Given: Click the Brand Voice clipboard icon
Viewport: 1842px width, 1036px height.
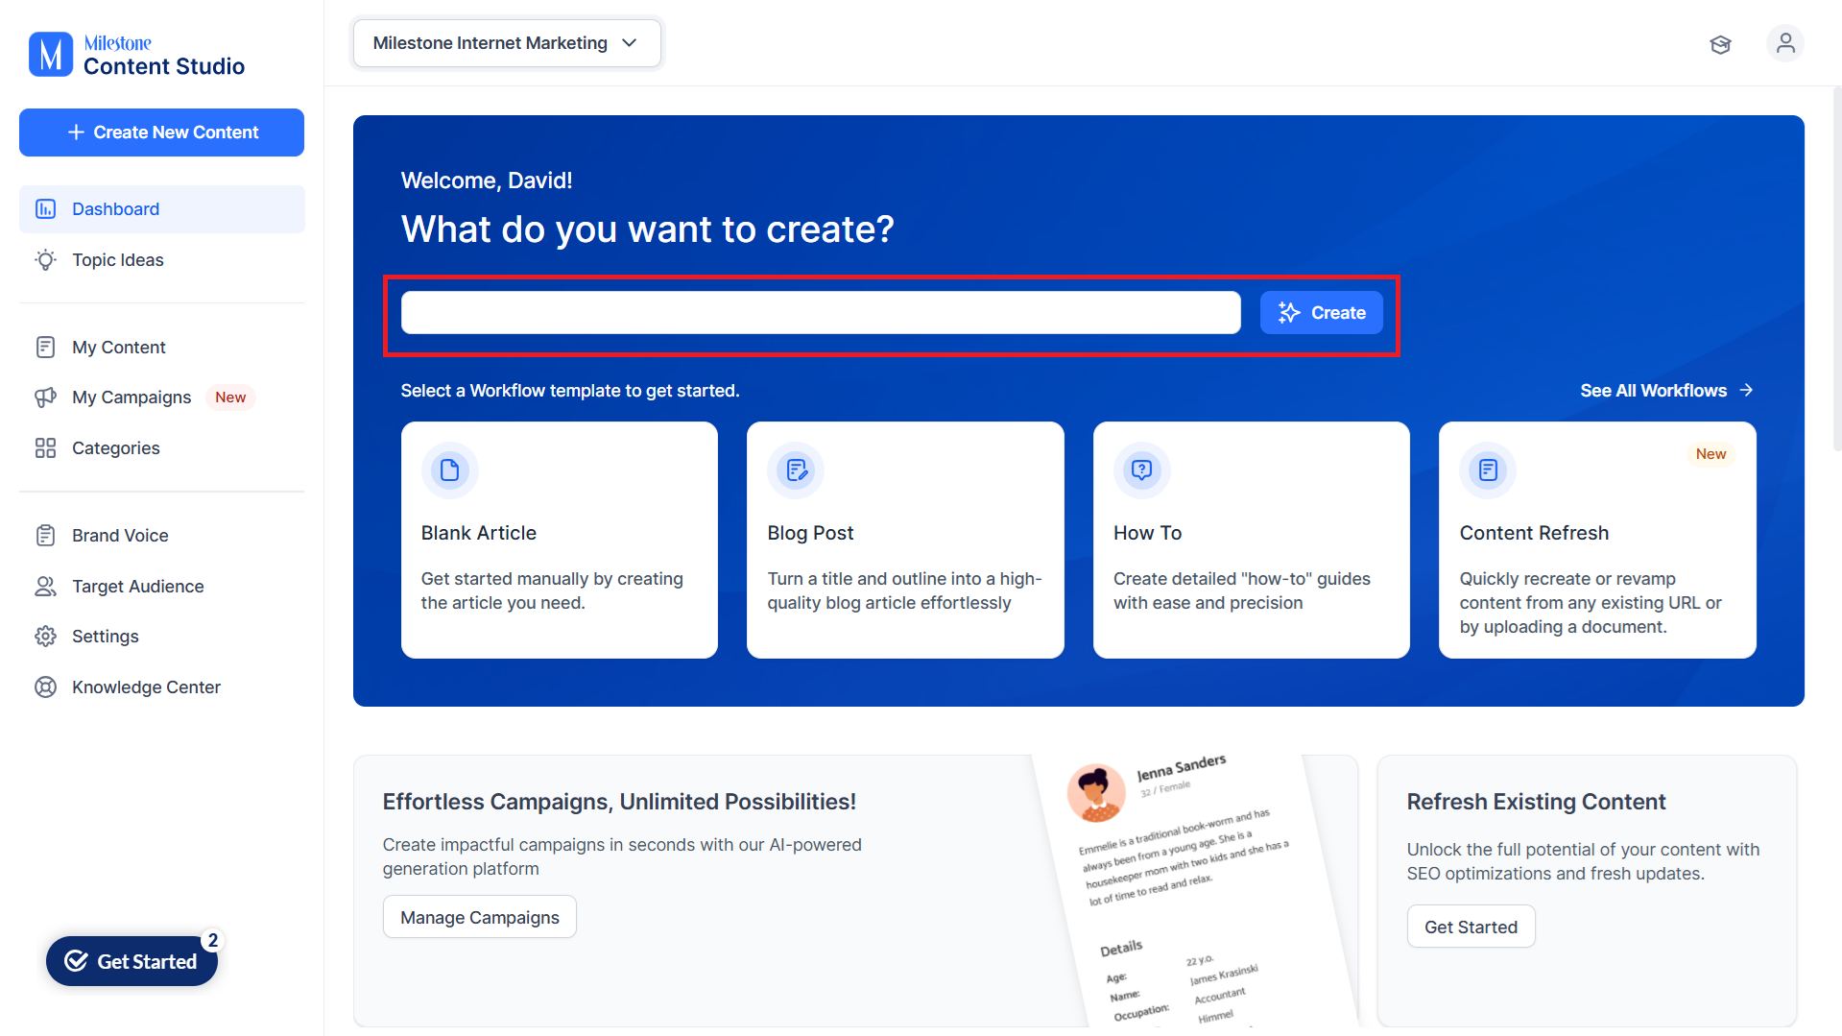Looking at the screenshot, I should [45, 536].
